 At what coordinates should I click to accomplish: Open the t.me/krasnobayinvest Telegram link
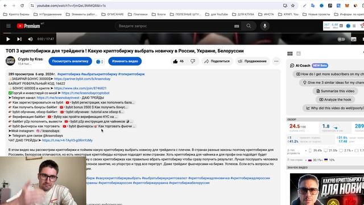pyautogui.click(x=58, y=98)
